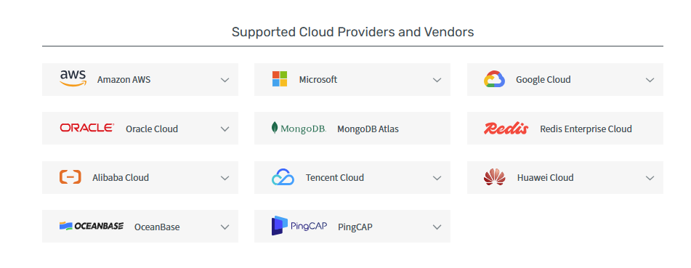Click the Amazon AWS logo
This screenshot has width=691, height=268.
click(73, 78)
